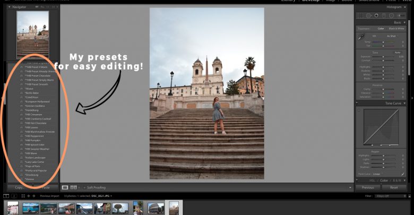Viewport: 414px width, 215px height.
Task: Click the Loupe view icon
Action: pyautogui.click(x=65, y=187)
